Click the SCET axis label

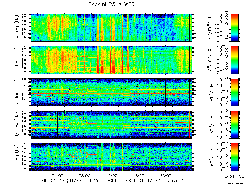tap(112, 180)
